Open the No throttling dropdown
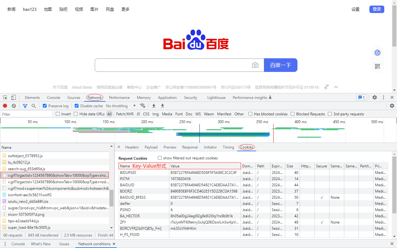The image size is (397, 248). [x=121, y=106]
